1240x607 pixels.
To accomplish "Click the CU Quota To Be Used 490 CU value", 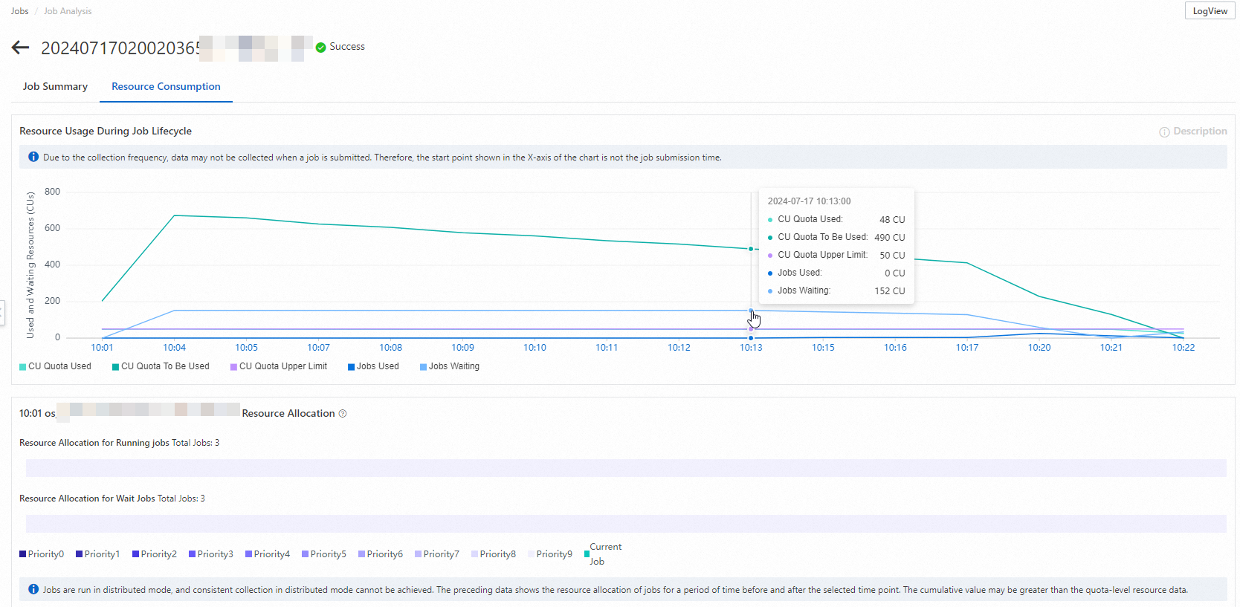I will point(890,238).
